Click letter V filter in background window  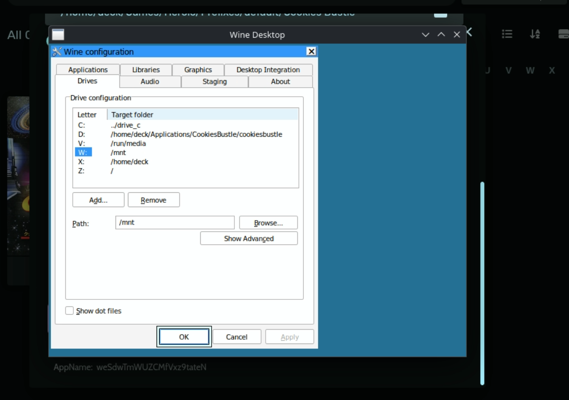coord(509,70)
